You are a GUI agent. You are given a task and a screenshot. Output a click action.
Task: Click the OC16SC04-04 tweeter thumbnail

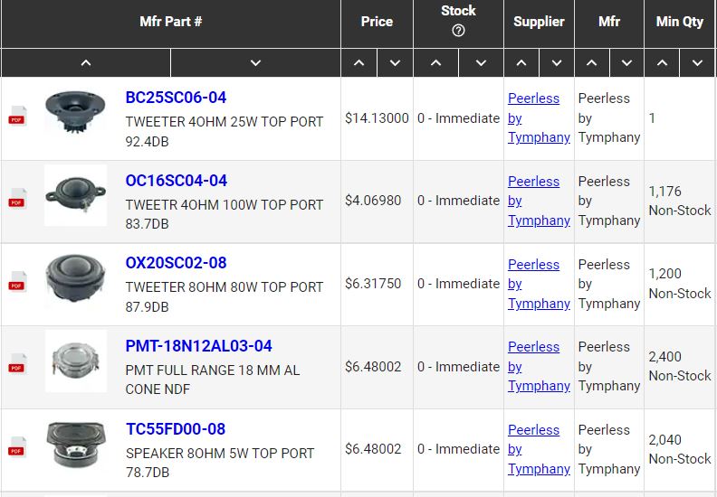[x=76, y=195]
